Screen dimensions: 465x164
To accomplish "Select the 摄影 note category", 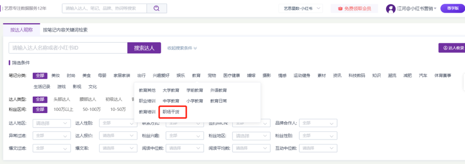I will pyautogui.click(x=267, y=75).
